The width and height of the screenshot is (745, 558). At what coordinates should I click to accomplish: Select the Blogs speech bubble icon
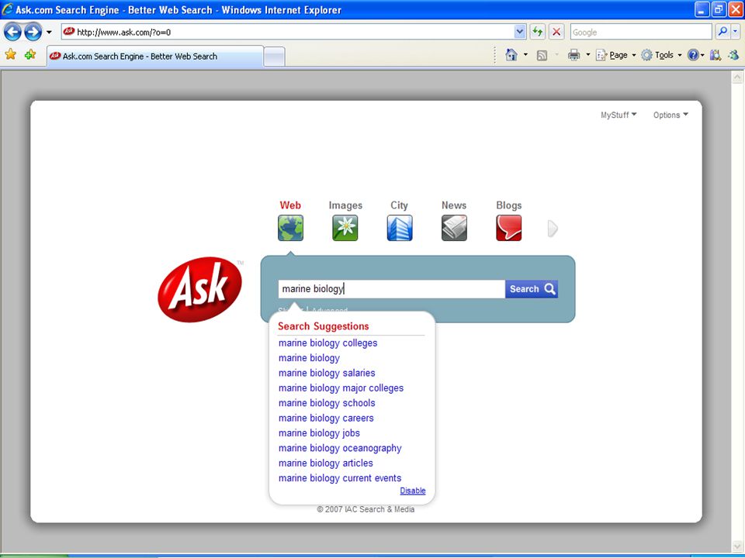[508, 228]
